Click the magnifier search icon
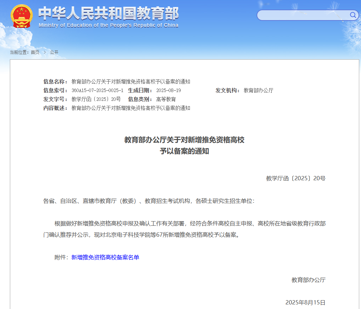This screenshot has width=361, height=309. coord(353,15)
